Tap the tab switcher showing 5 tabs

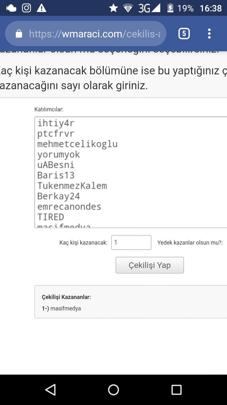(184, 34)
